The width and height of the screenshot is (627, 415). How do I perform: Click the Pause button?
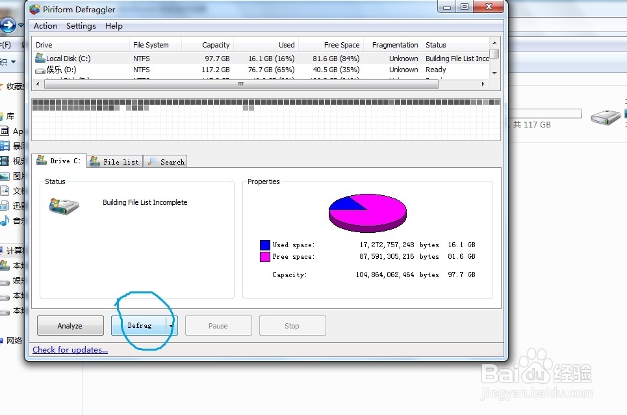[218, 326]
